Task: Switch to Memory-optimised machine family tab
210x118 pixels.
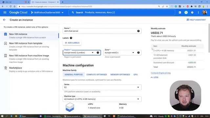Action: pos(120,74)
